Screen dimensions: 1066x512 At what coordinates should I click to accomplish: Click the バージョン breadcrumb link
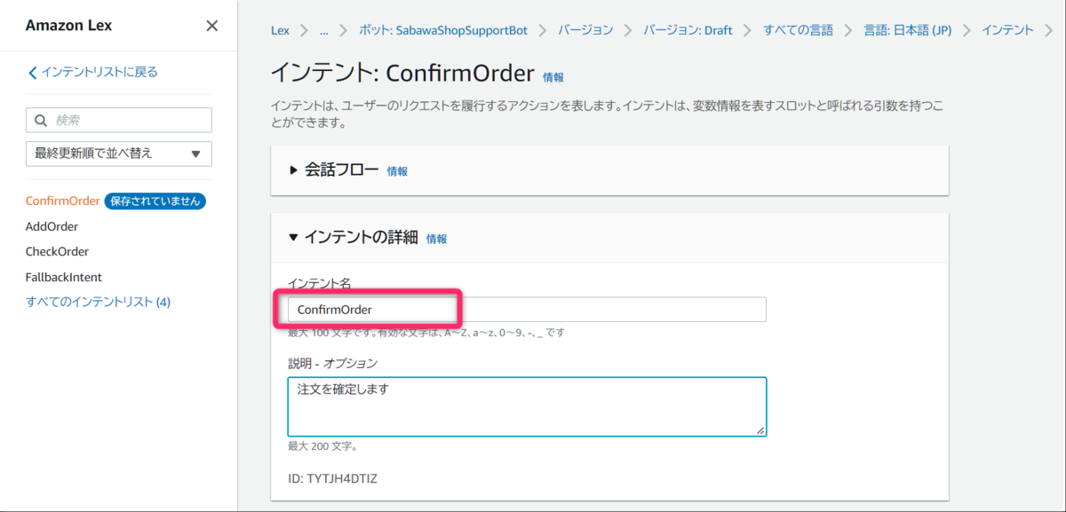tap(585, 30)
